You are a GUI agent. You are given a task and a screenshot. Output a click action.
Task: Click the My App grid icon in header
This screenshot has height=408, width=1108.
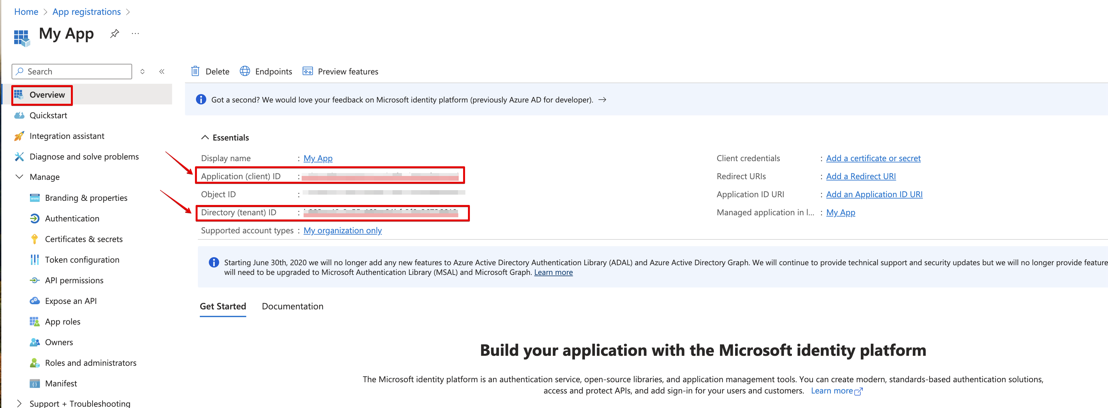pyautogui.click(x=22, y=38)
